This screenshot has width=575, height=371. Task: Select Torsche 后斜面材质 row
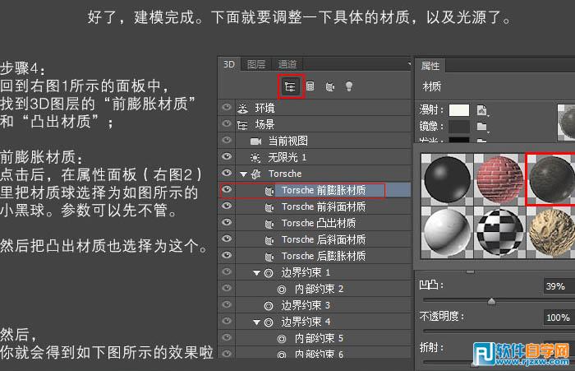(315, 240)
